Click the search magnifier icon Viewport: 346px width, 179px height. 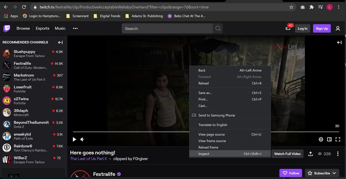(218, 28)
